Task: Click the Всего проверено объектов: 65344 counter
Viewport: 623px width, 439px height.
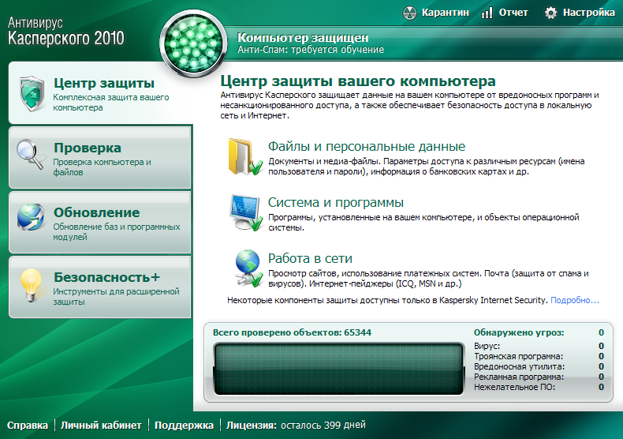Action: point(292,332)
